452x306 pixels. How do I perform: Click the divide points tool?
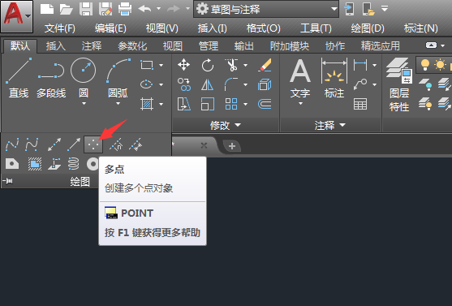click(x=116, y=144)
